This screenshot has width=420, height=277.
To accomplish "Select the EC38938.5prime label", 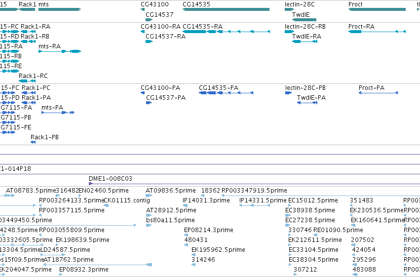I will click(x=310, y=210).
